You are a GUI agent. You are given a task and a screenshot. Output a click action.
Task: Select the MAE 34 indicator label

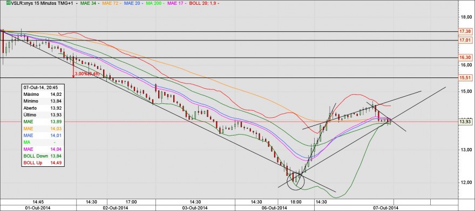[x=89, y=3]
